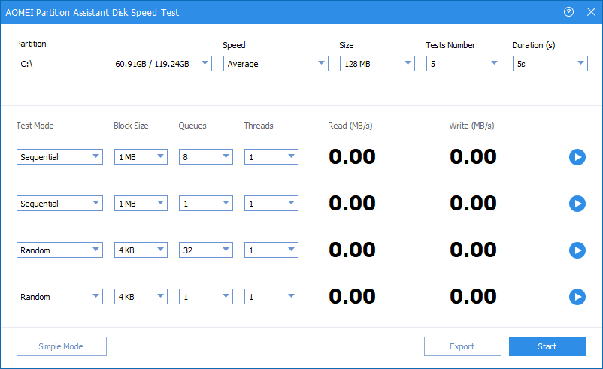Open second row Sequential test mode dropdown
Viewport: 603px width, 369px height.
59,204
